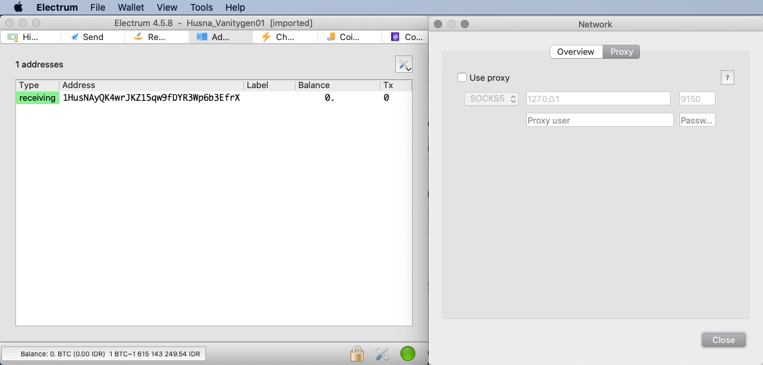Click the Network window red close button
This screenshot has width=763, height=365.
pyautogui.click(x=437, y=24)
